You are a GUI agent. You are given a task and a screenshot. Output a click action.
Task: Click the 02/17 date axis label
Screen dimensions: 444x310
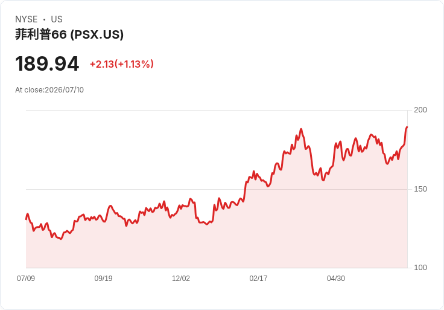(258, 278)
